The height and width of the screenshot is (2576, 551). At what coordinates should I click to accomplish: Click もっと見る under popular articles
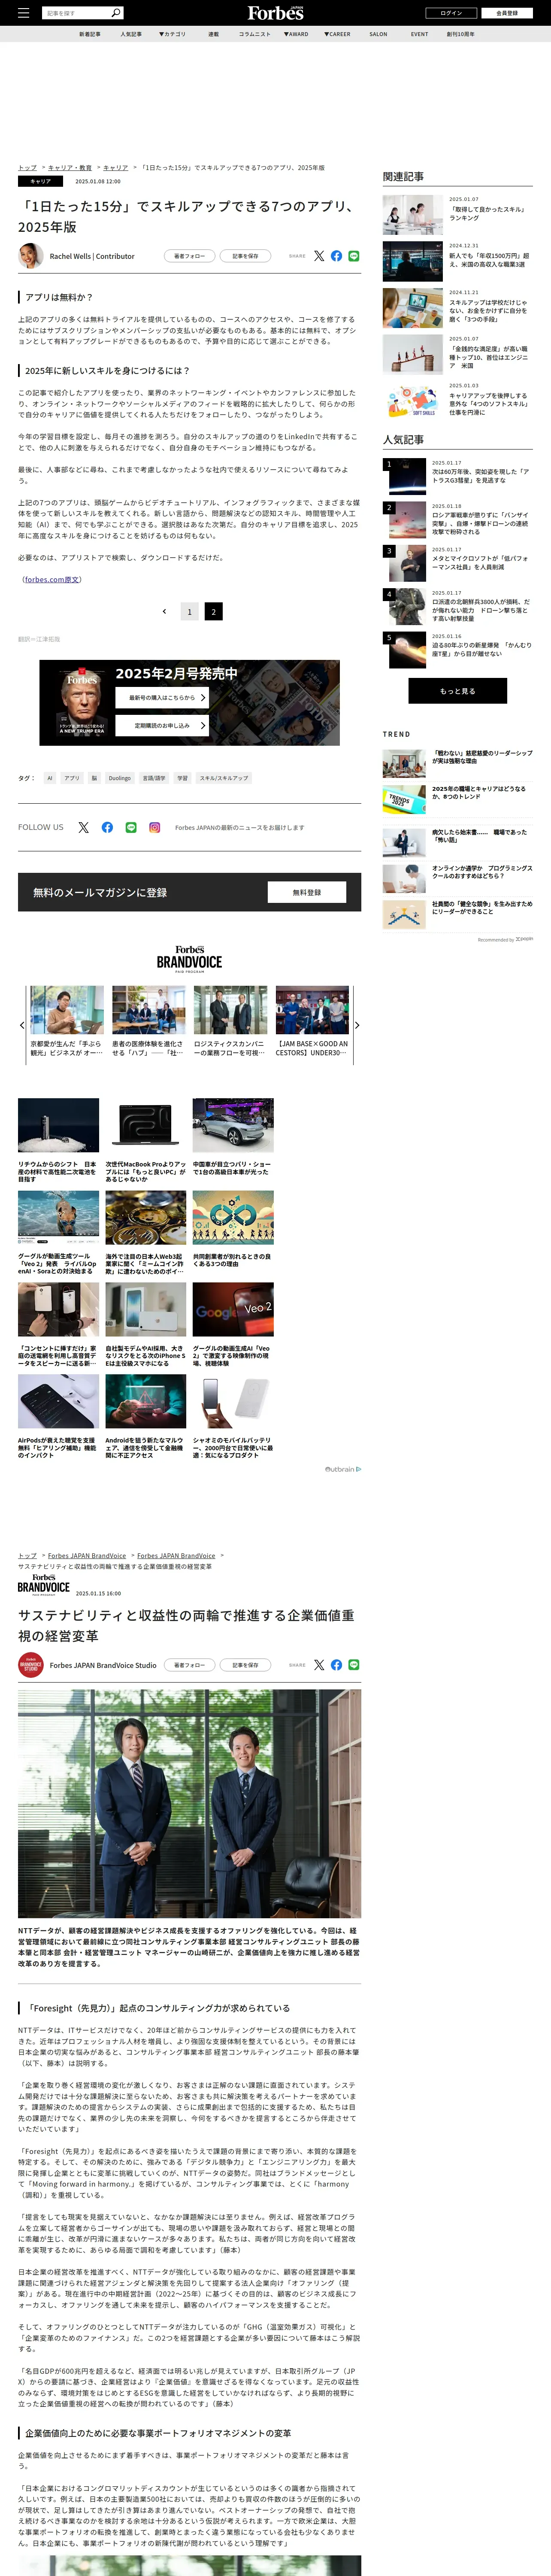click(x=457, y=691)
